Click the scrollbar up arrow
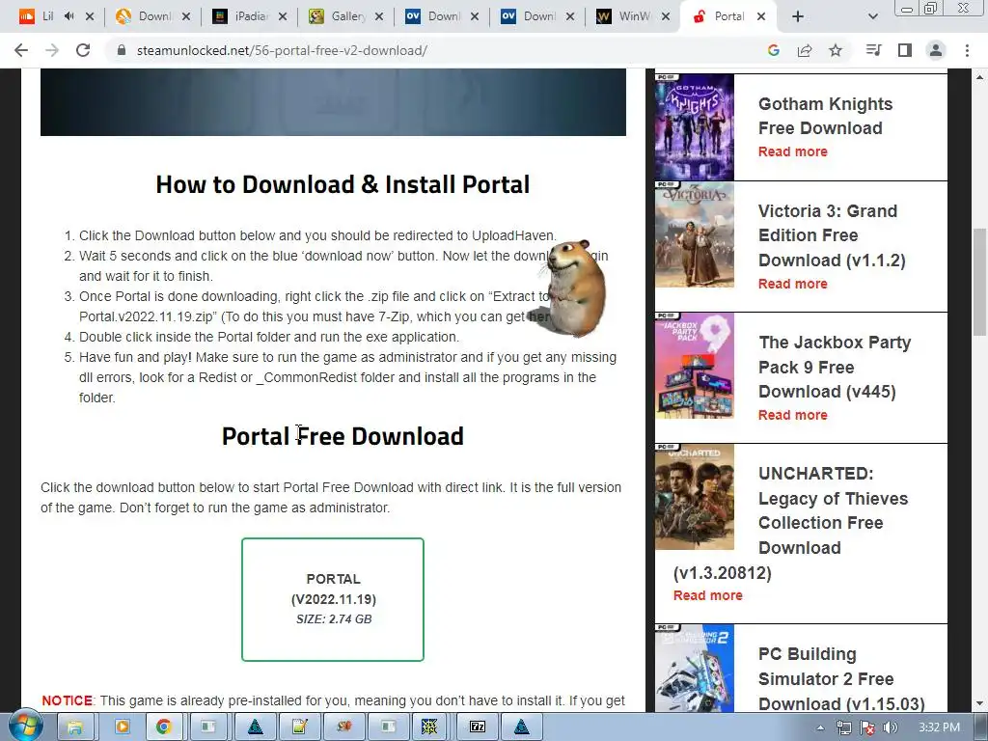 [x=979, y=77]
